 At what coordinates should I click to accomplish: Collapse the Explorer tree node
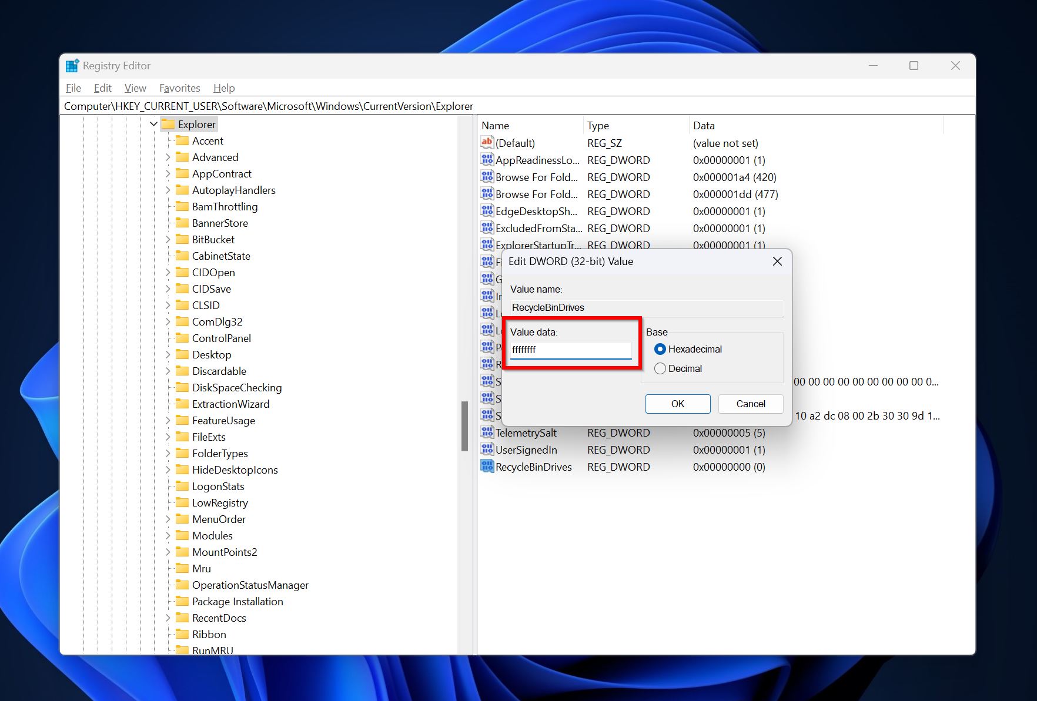point(153,124)
